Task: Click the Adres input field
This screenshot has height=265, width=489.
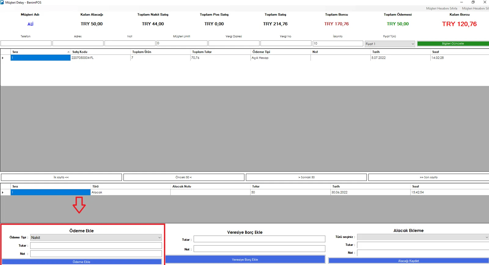Action: pos(78,43)
